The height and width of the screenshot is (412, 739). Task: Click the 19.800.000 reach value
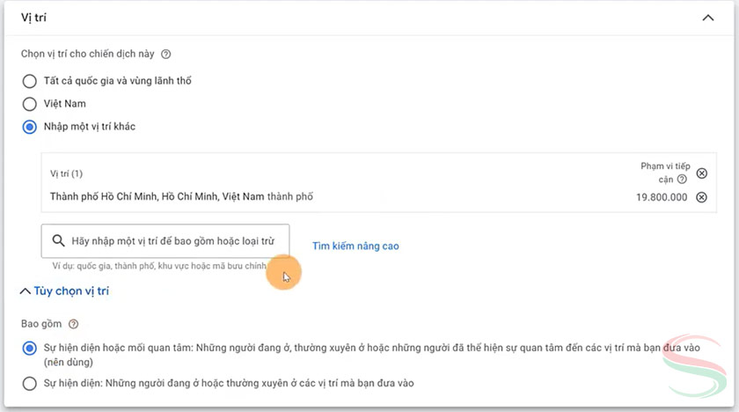coord(662,197)
